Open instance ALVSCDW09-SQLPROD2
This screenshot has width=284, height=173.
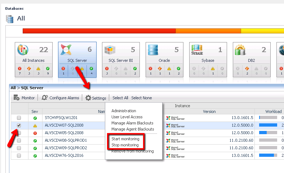point(66,148)
